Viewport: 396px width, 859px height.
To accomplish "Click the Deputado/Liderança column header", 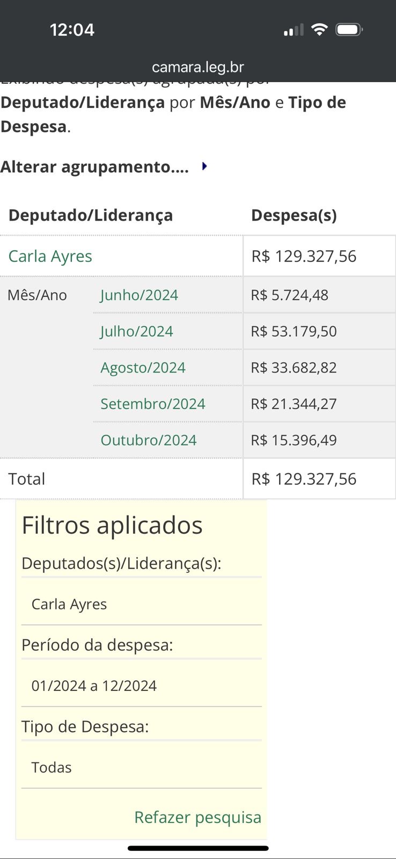I will pyautogui.click(x=91, y=215).
